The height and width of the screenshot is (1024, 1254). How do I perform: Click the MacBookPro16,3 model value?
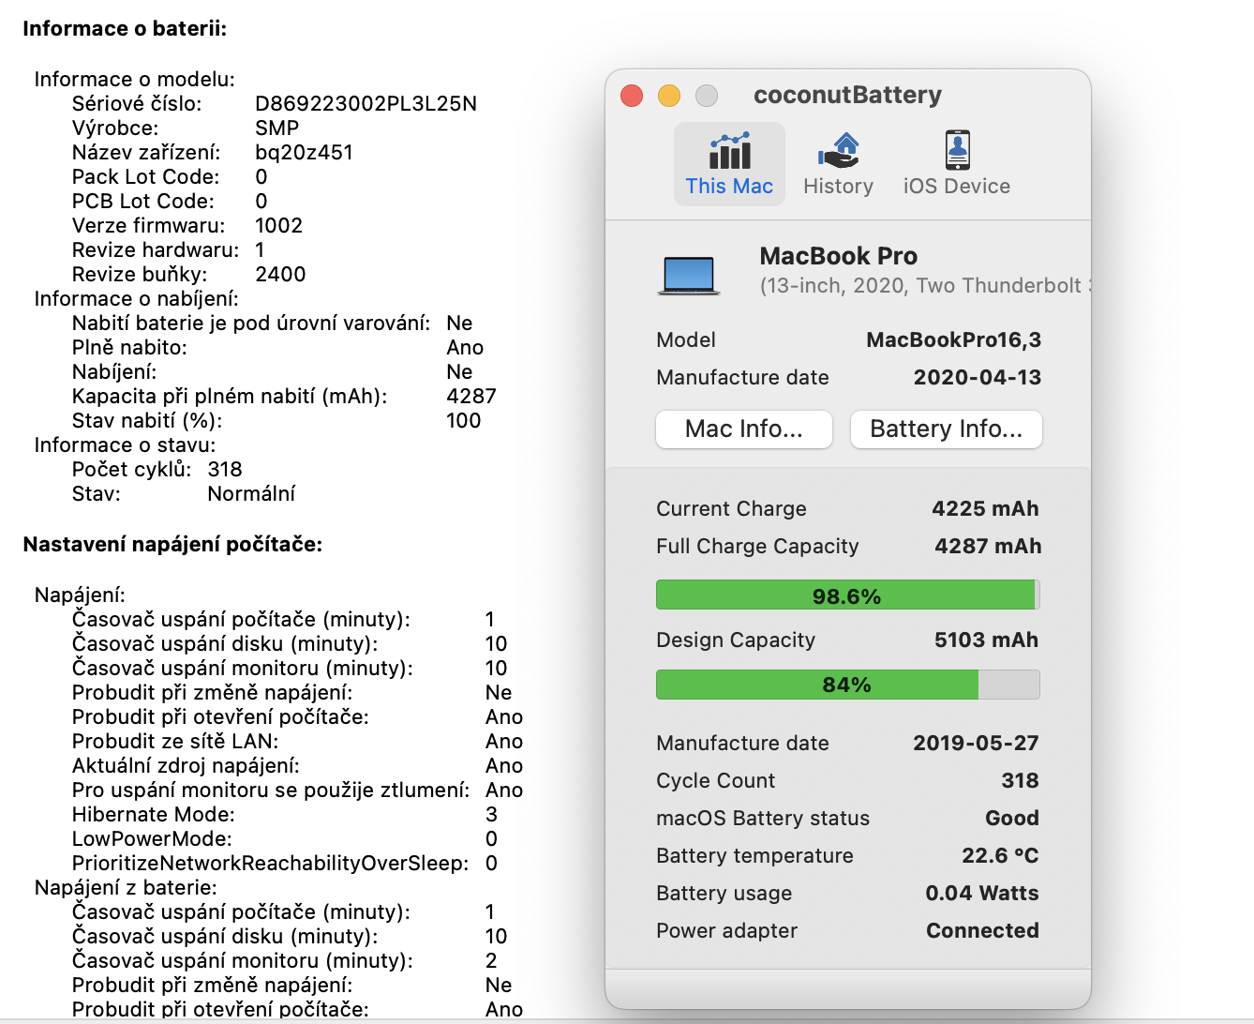click(x=953, y=339)
